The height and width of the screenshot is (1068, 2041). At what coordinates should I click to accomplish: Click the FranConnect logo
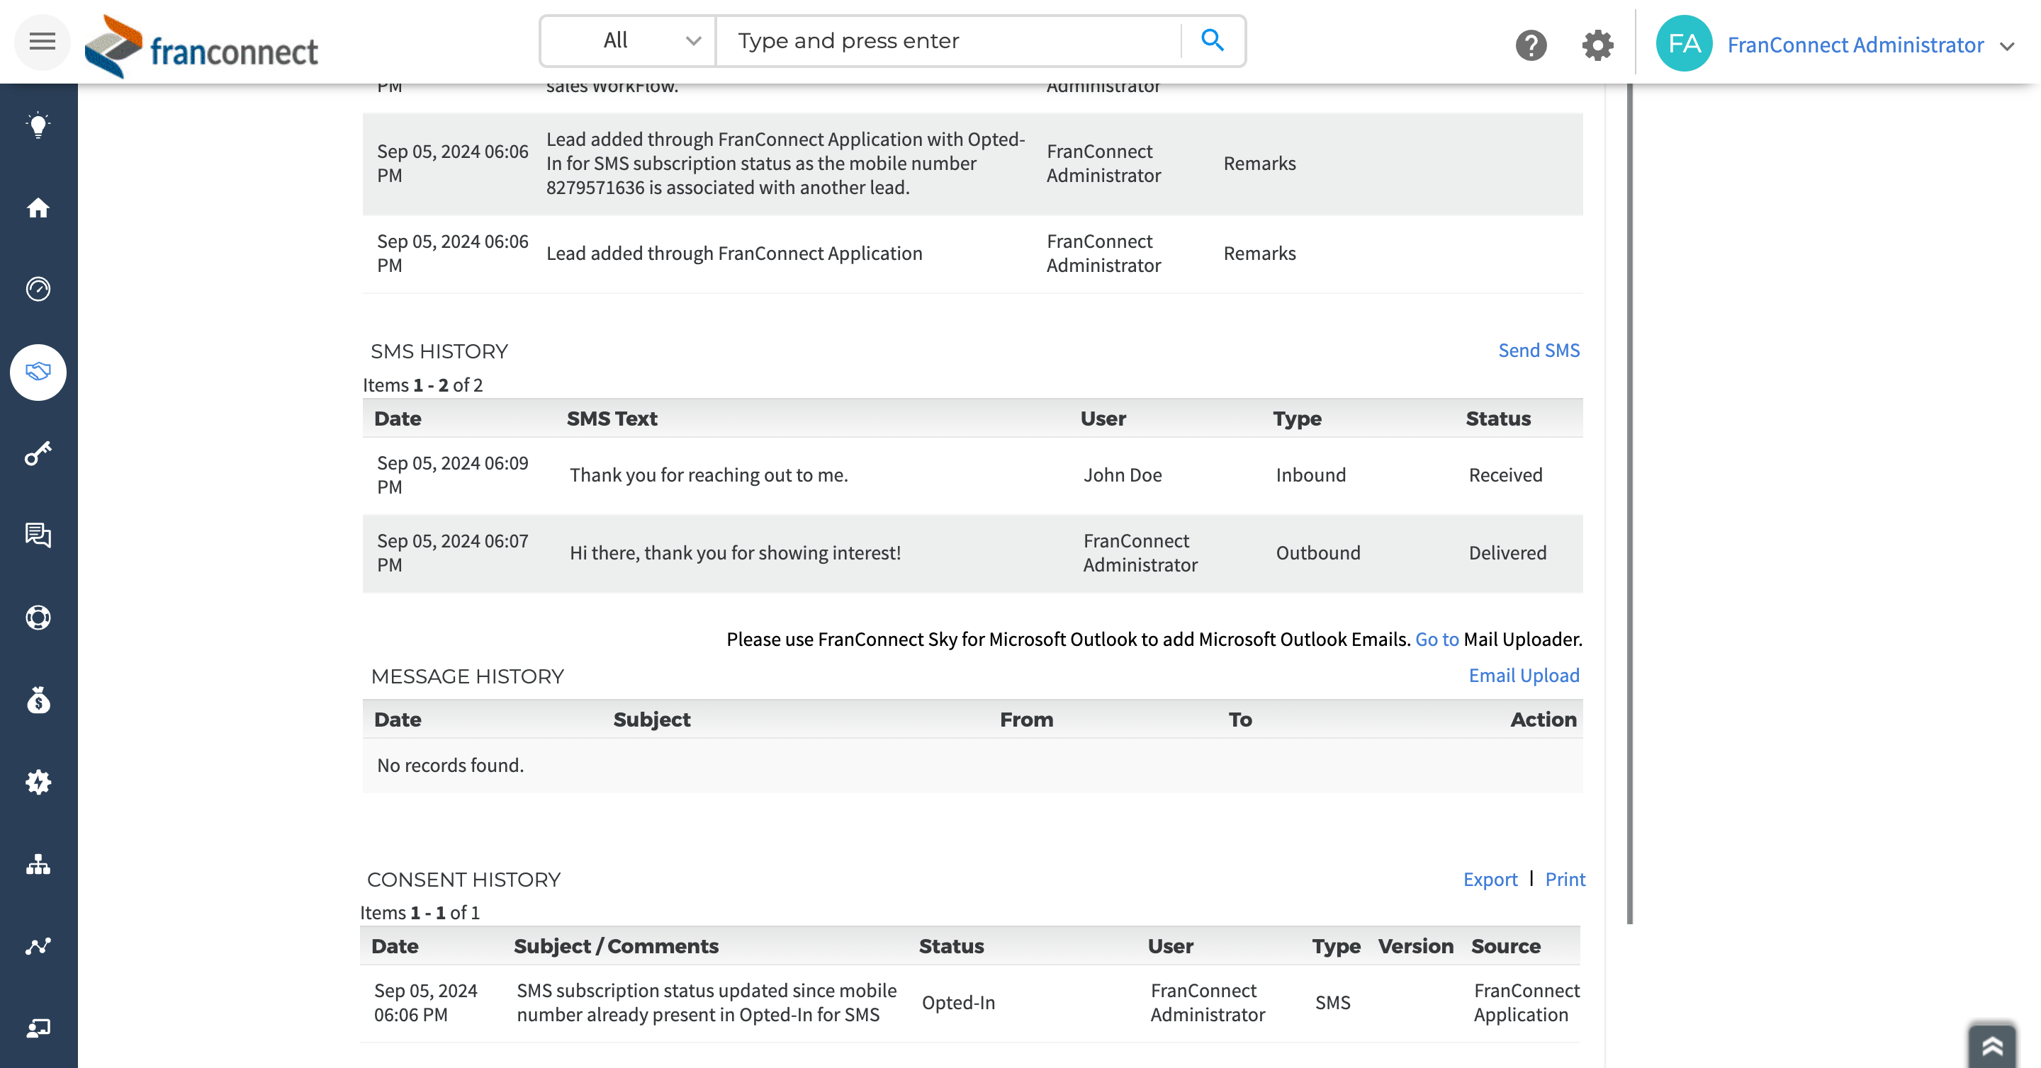pyautogui.click(x=201, y=46)
